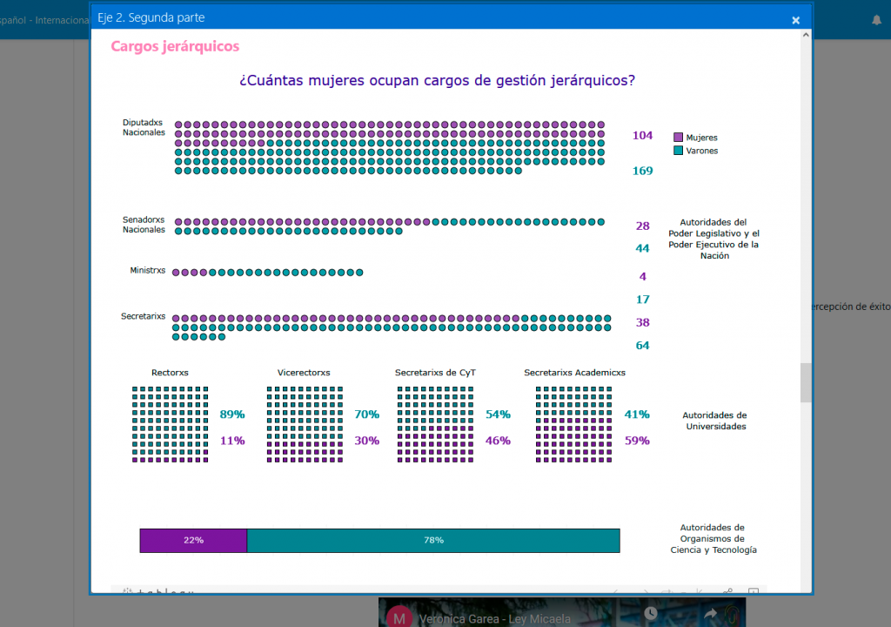Close the Eje 2. Segunda parte dialog
Screen dimensions: 891x627
point(795,20)
